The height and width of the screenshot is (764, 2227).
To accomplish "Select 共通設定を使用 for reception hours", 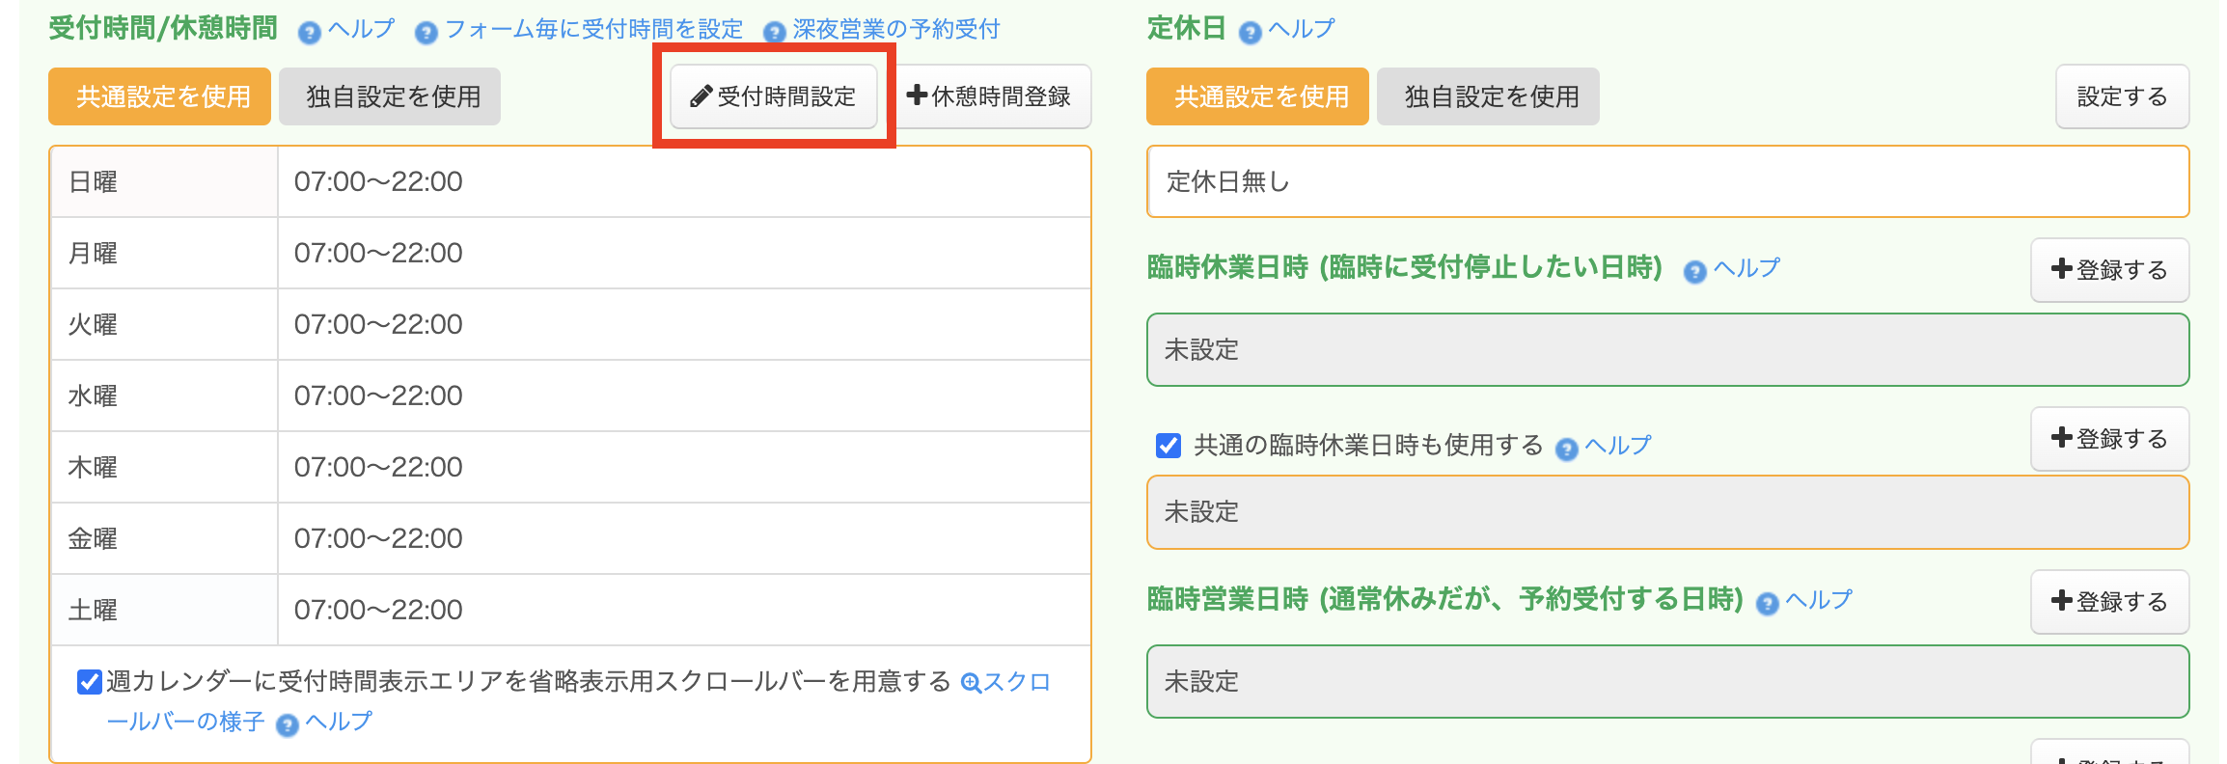I will click(x=160, y=96).
